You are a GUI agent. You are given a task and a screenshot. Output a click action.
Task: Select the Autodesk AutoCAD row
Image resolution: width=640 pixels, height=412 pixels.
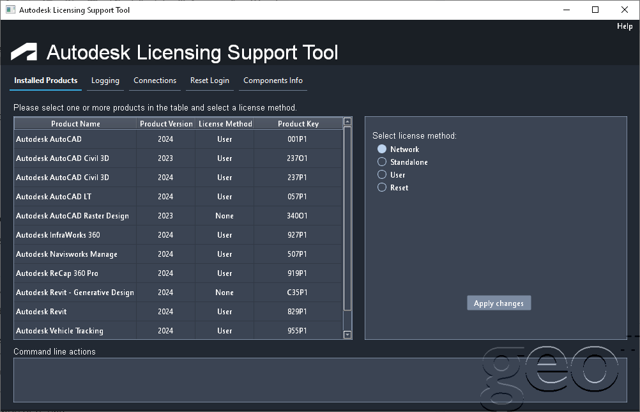click(178, 139)
